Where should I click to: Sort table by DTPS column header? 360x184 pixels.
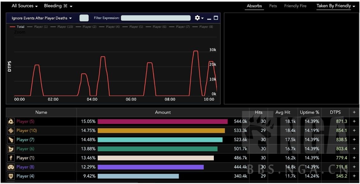coord(335,112)
